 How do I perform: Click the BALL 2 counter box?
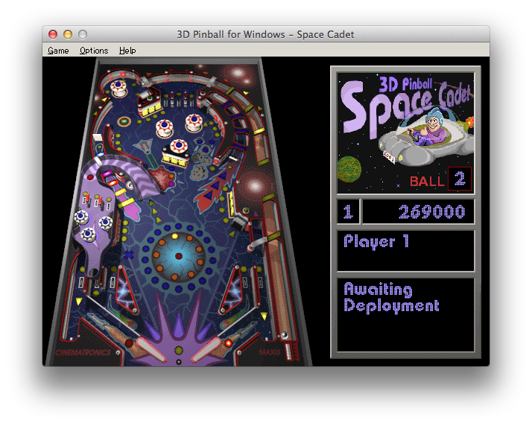point(460,179)
